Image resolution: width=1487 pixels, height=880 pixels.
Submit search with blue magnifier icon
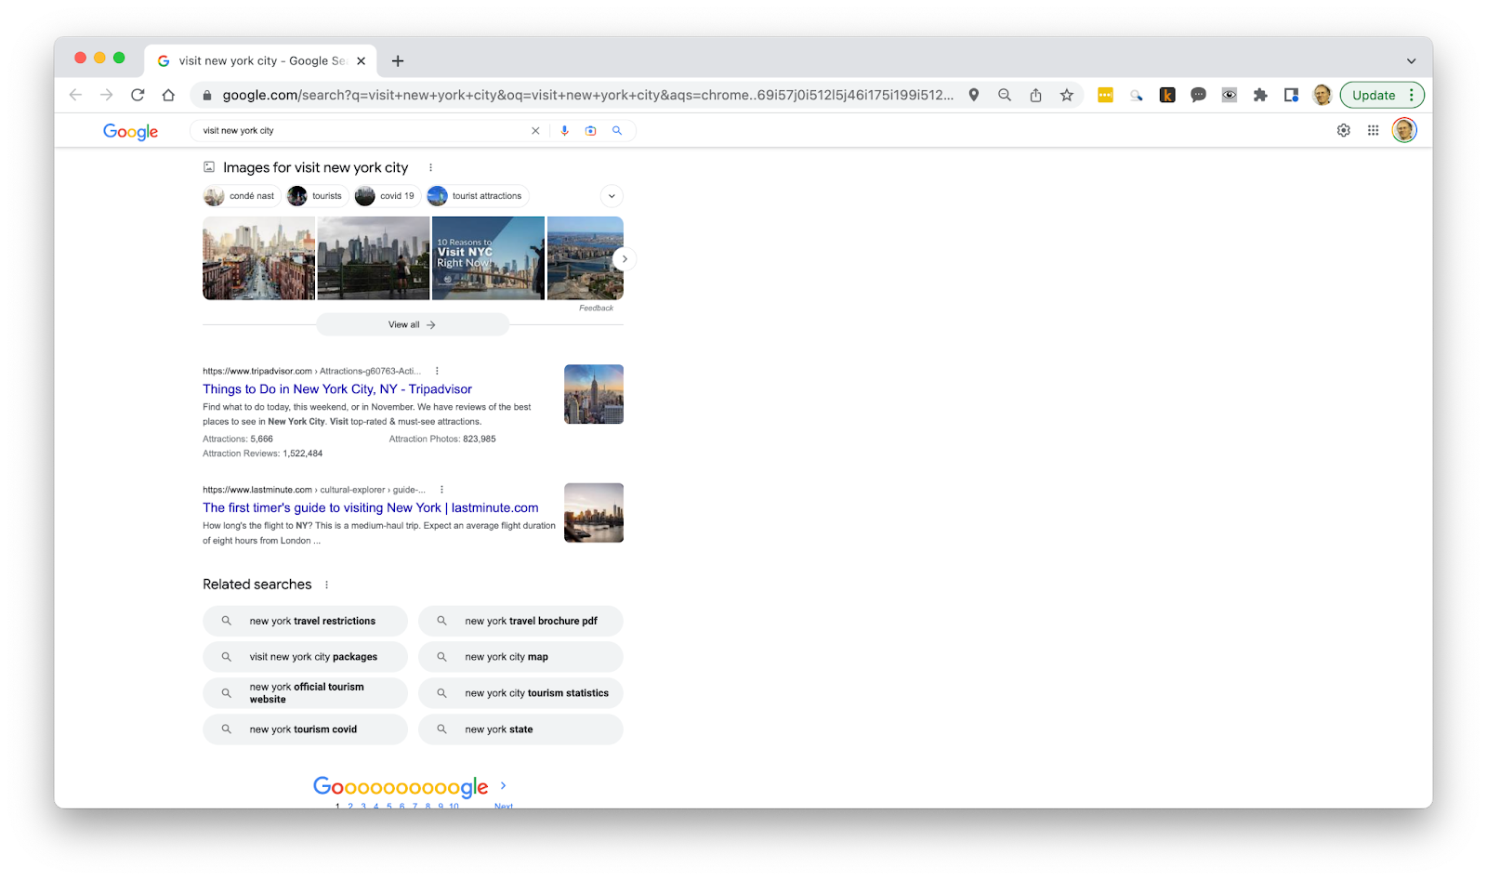click(616, 131)
